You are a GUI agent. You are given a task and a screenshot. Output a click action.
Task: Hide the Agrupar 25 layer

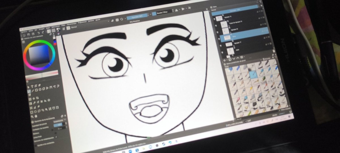tap(218, 32)
